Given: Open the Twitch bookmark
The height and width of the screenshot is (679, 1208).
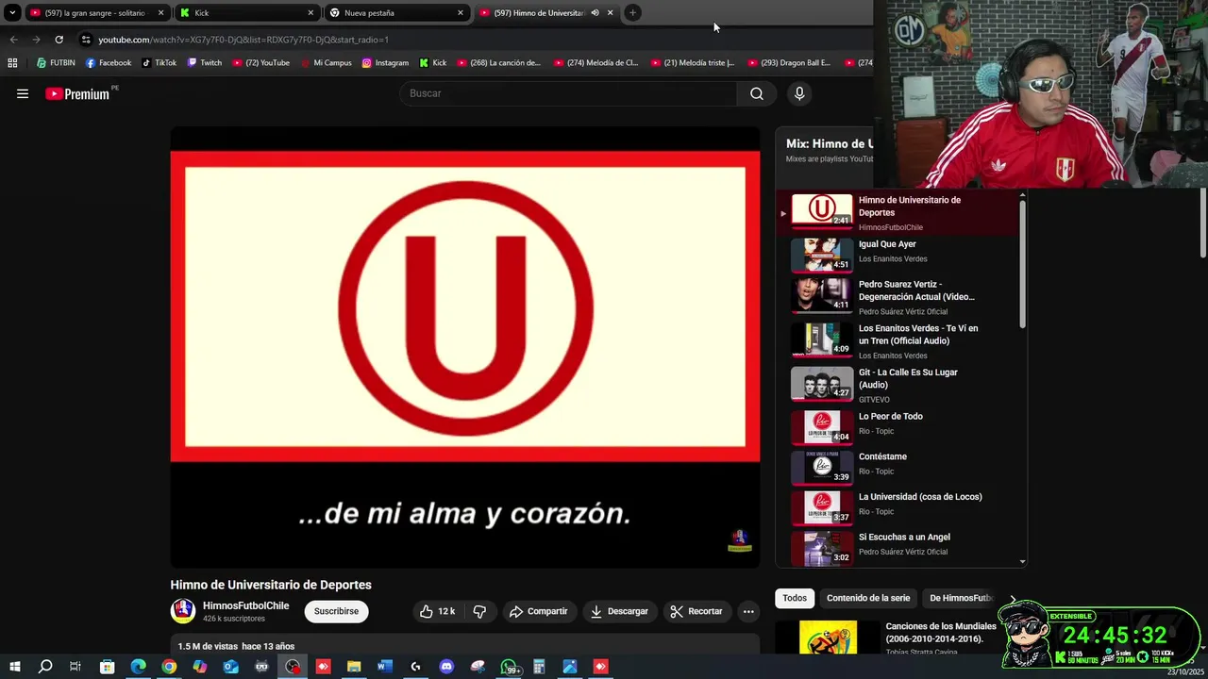Looking at the screenshot, I should (205, 63).
